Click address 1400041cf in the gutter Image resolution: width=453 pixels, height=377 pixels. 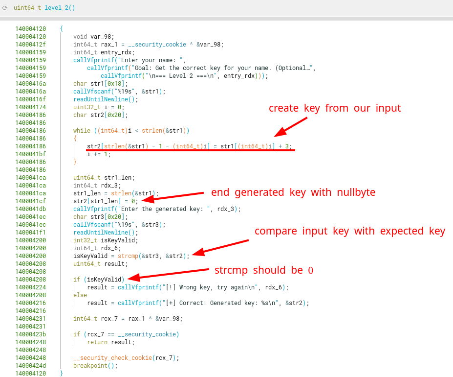(x=30, y=201)
